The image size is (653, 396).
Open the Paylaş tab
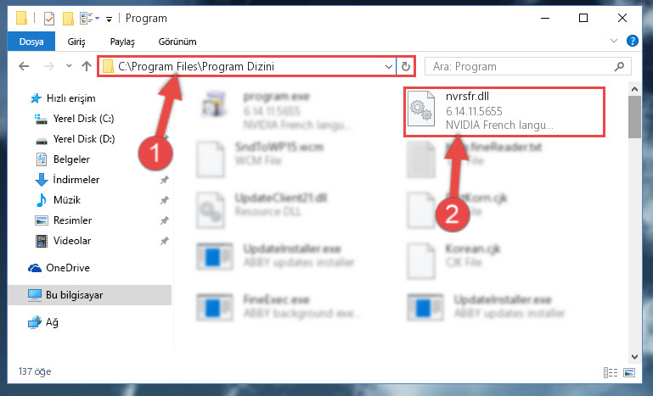(x=122, y=42)
